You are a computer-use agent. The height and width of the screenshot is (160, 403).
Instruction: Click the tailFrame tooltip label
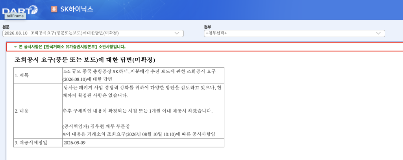15,16
